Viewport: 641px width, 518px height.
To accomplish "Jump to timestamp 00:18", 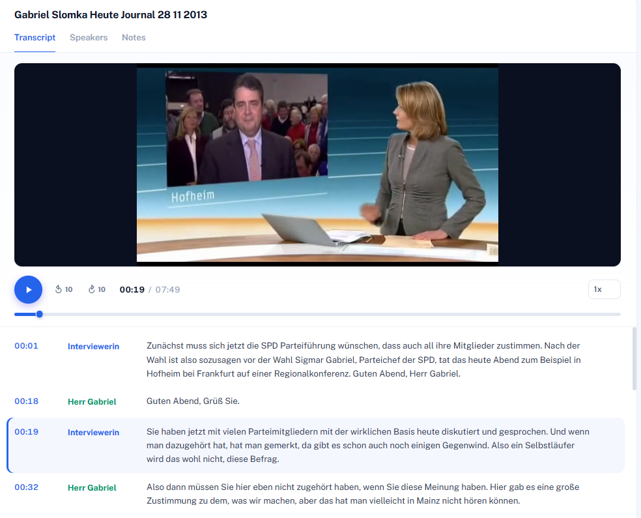I will 26,401.
